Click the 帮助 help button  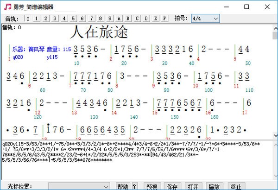click(x=123, y=186)
